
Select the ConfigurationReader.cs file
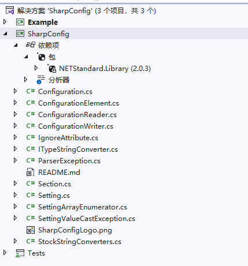[77, 115]
